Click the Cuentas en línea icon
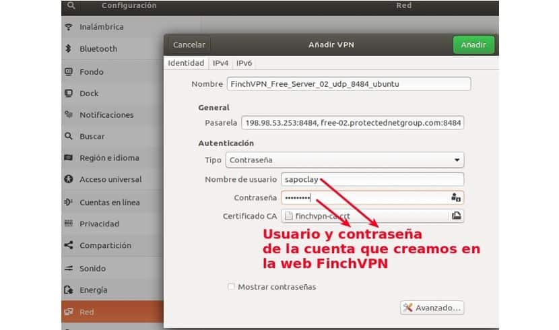This screenshot has height=330, width=559. (69, 202)
